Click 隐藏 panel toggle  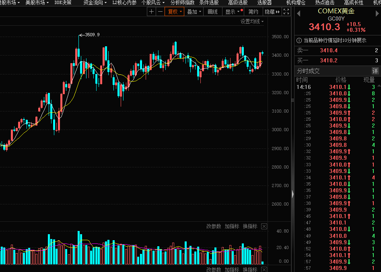coord(272,12)
